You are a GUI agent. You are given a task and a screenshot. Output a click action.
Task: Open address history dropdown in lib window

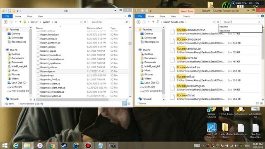[x=81, y=22]
